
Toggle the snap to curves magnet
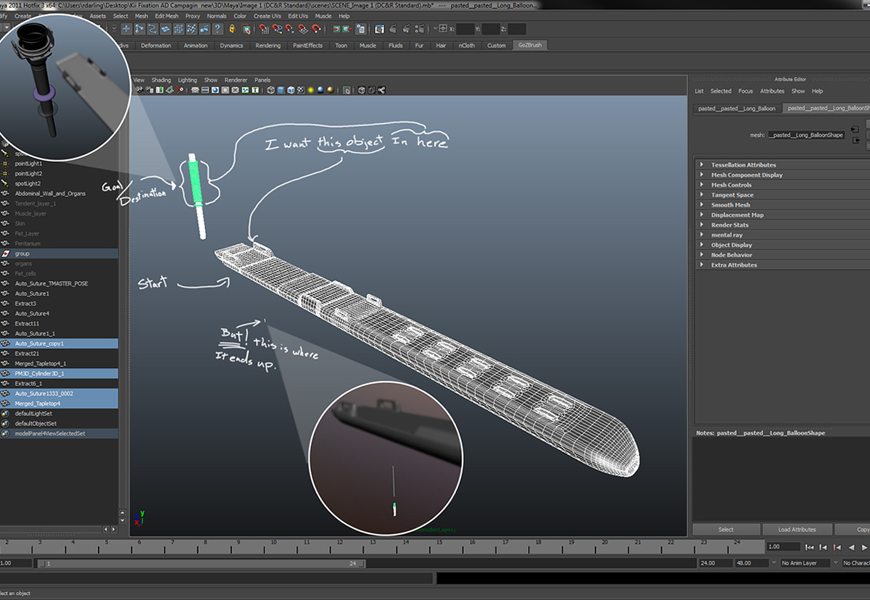click(277, 29)
